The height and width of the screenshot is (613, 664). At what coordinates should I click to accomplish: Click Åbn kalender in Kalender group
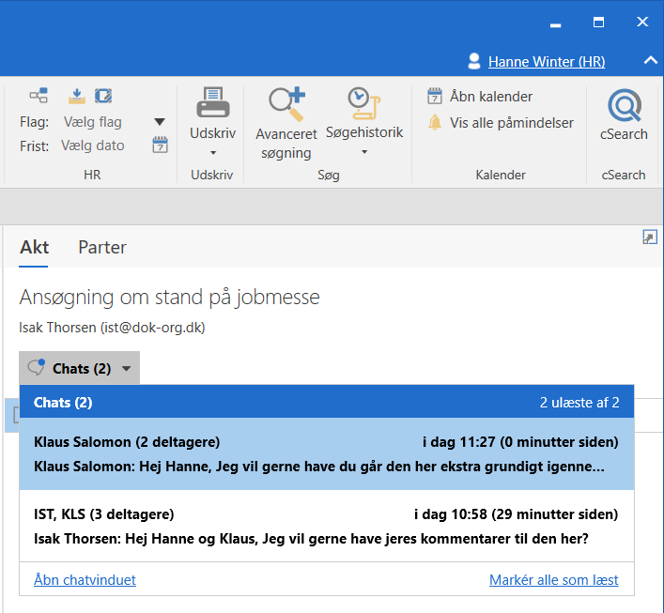click(480, 96)
